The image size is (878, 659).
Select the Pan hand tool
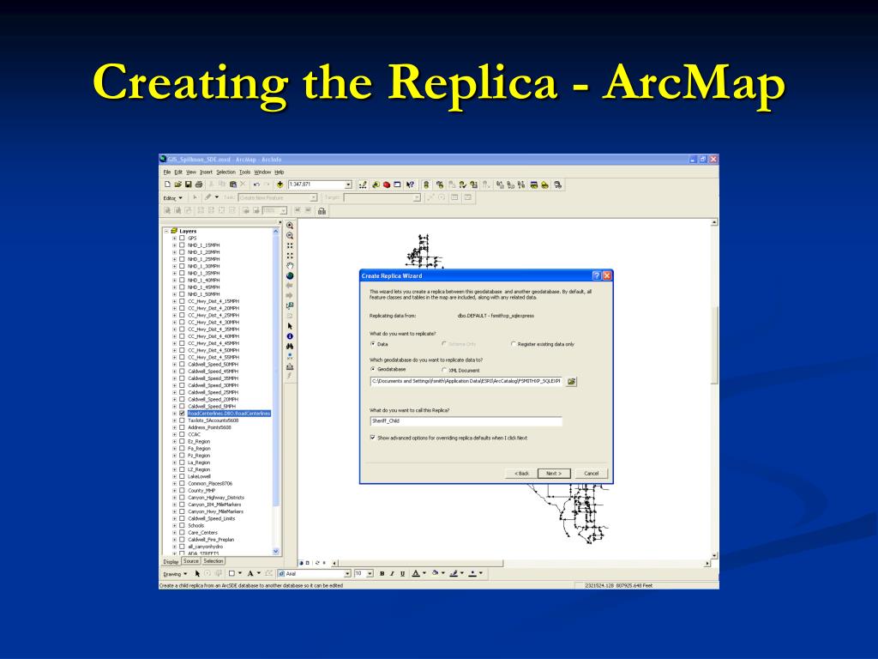pyautogui.click(x=290, y=266)
